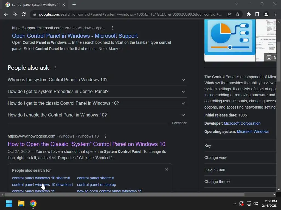Click the Chrome taskbar icon
The image size is (281, 210).
(x=33, y=203)
